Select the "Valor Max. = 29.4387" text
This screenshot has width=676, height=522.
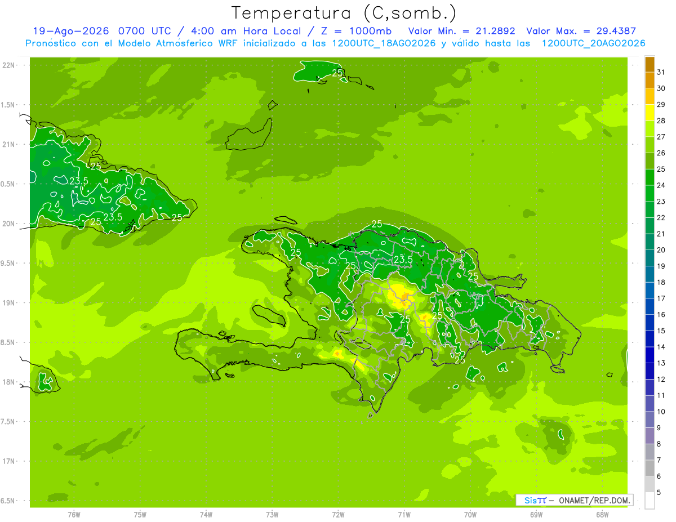pyautogui.click(x=581, y=32)
